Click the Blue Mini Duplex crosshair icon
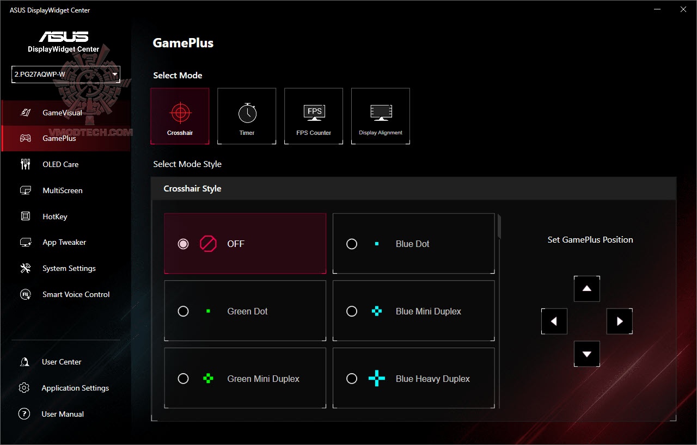The width and height of the screenshot is (697, 445). tap(377, 311)
